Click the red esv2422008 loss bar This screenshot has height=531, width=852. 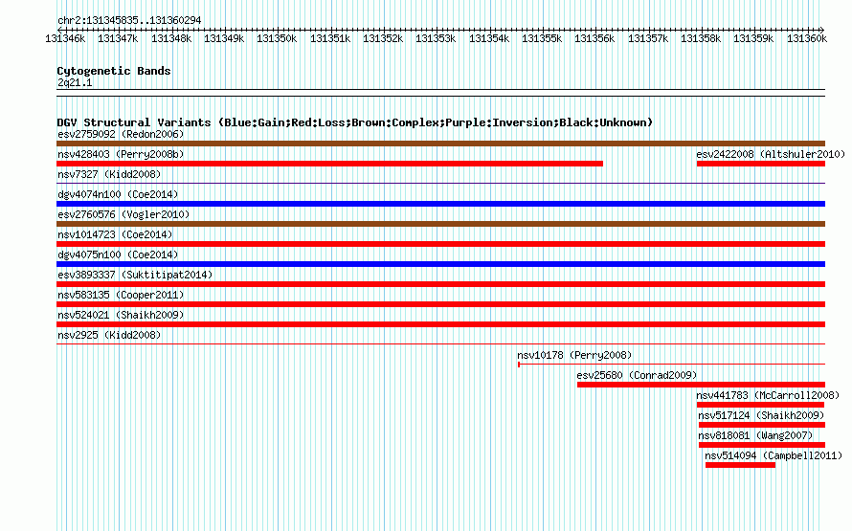tap(761, 164)
